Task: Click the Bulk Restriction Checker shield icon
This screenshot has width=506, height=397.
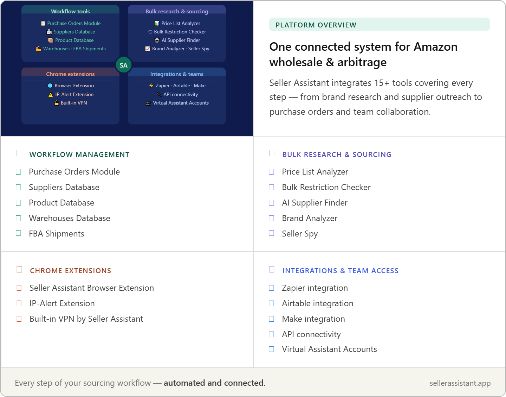Action: point(150,32)
